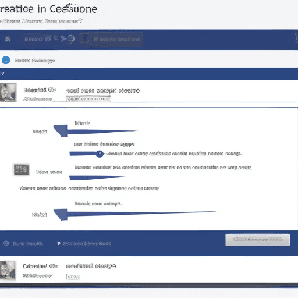Viewport: 298px width, 298px height.
Task: Click the author name beside first avatar
Action: coord(40,90)
